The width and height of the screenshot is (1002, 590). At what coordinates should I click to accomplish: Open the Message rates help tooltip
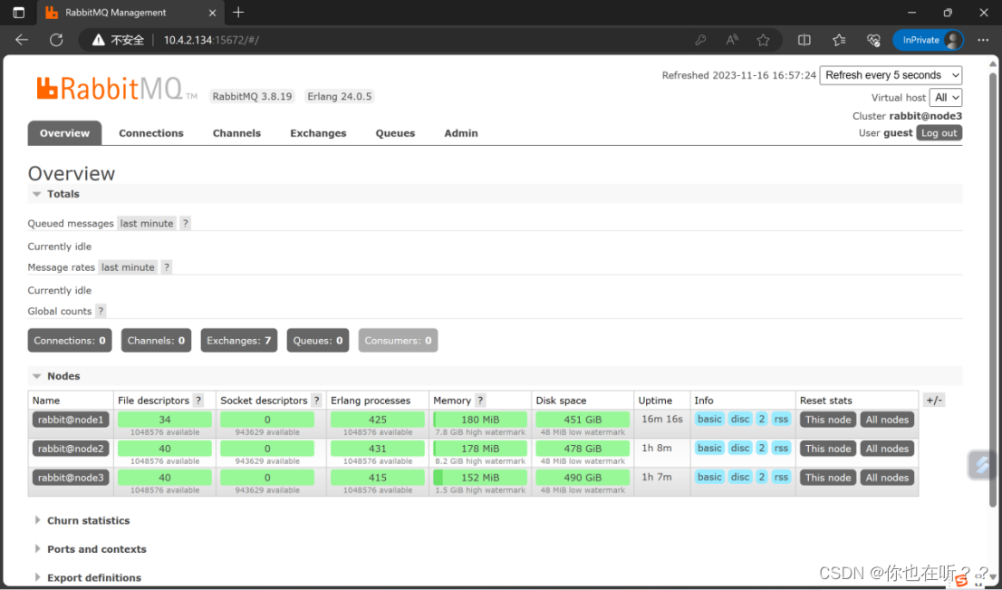(166, 266)
